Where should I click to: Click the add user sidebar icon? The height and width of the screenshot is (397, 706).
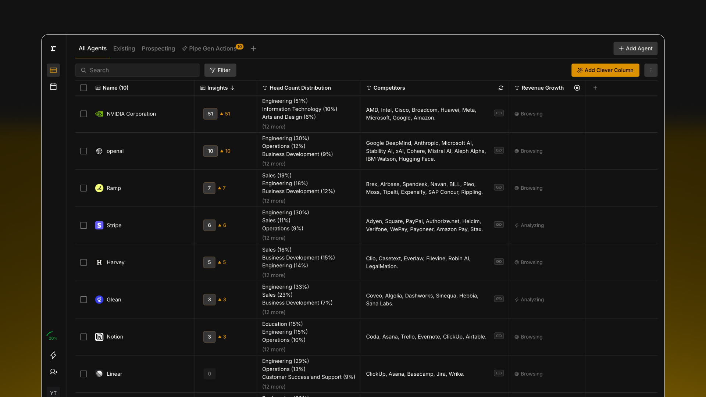click(53, 372)
